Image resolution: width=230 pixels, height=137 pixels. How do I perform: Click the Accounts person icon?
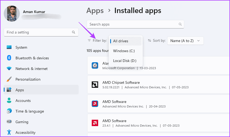[9, 100]
